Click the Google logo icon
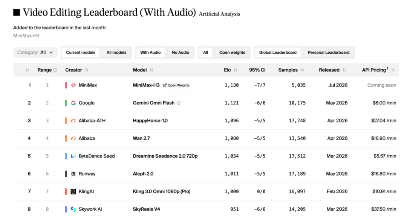Screen dimensions: 407x223 pyautogui.click(x=73, y=103)
